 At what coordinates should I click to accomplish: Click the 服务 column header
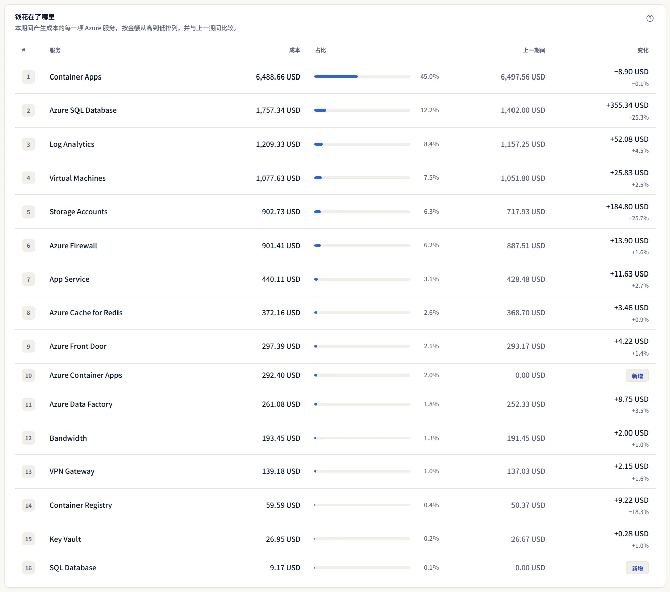click(55, 50)
